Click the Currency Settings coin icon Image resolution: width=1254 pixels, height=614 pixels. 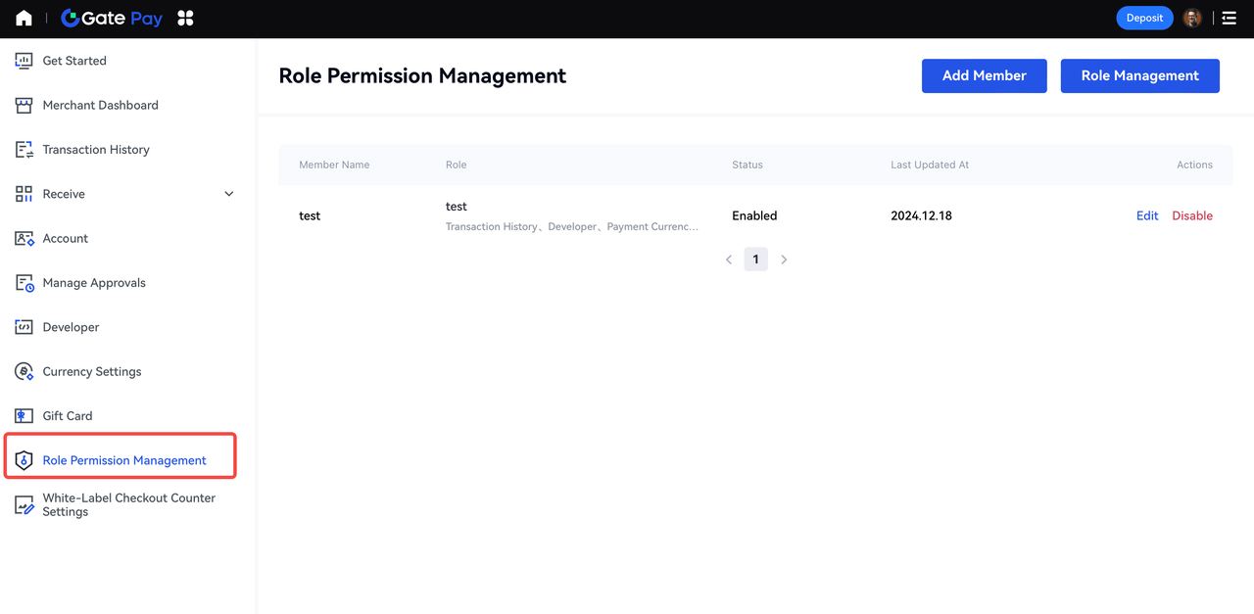coord(24,372)
